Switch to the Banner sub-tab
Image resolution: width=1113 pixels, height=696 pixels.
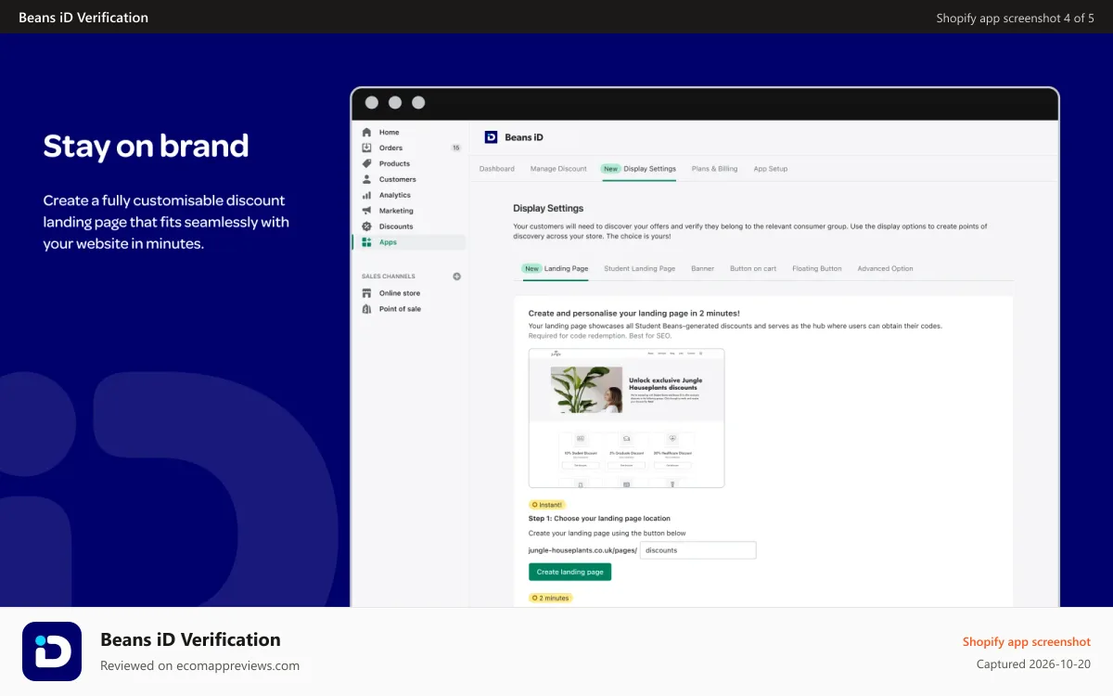click(x=703, y=268)
